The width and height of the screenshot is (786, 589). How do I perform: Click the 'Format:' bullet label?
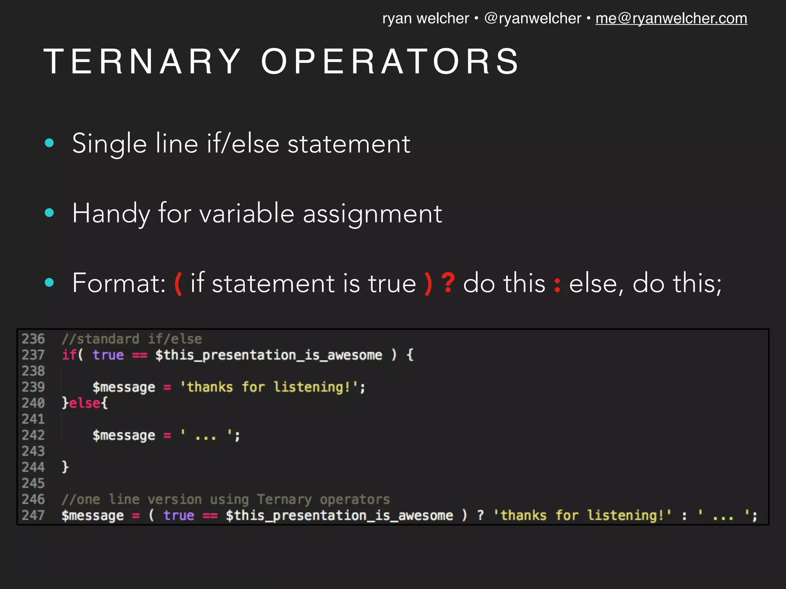[119, 283]
